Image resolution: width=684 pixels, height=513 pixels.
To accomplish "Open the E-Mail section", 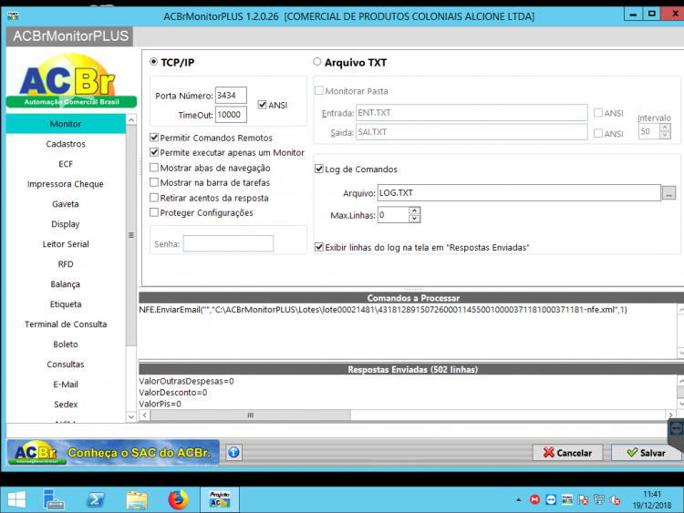I will tap(66, 385).
